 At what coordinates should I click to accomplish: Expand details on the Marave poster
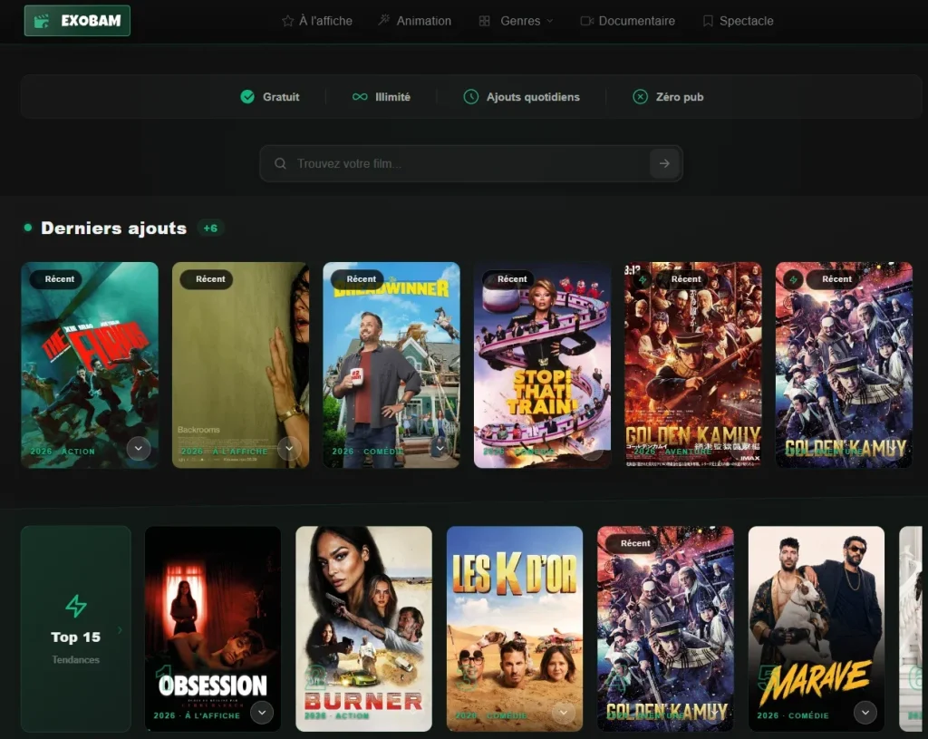pos(865,713)
